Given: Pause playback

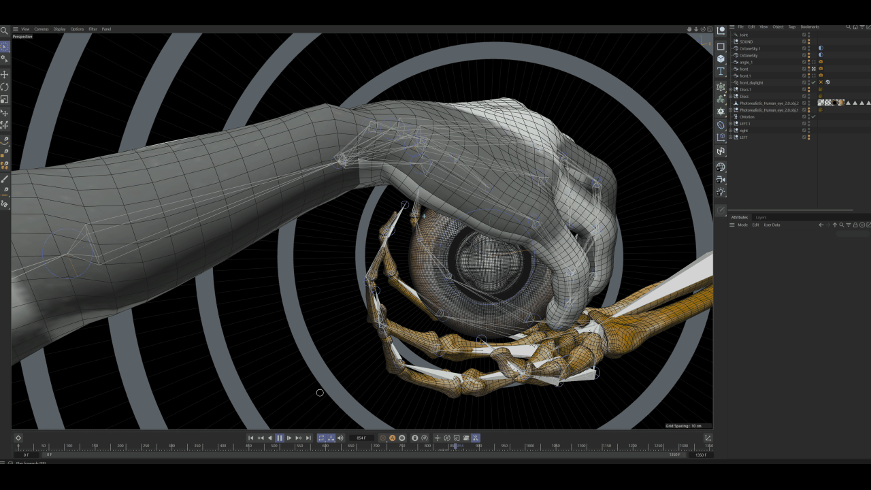Looking at the screenshot, I should click(280, 438).
